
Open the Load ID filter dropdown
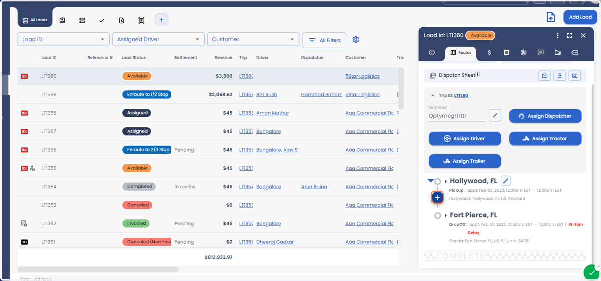click(64, 39)
